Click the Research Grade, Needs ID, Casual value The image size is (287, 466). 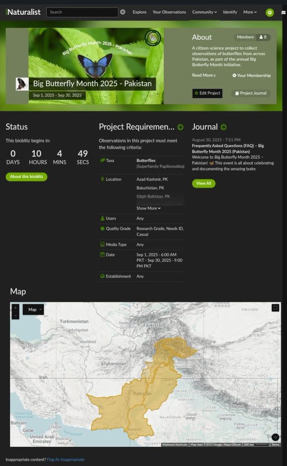(x=160, y=231)
